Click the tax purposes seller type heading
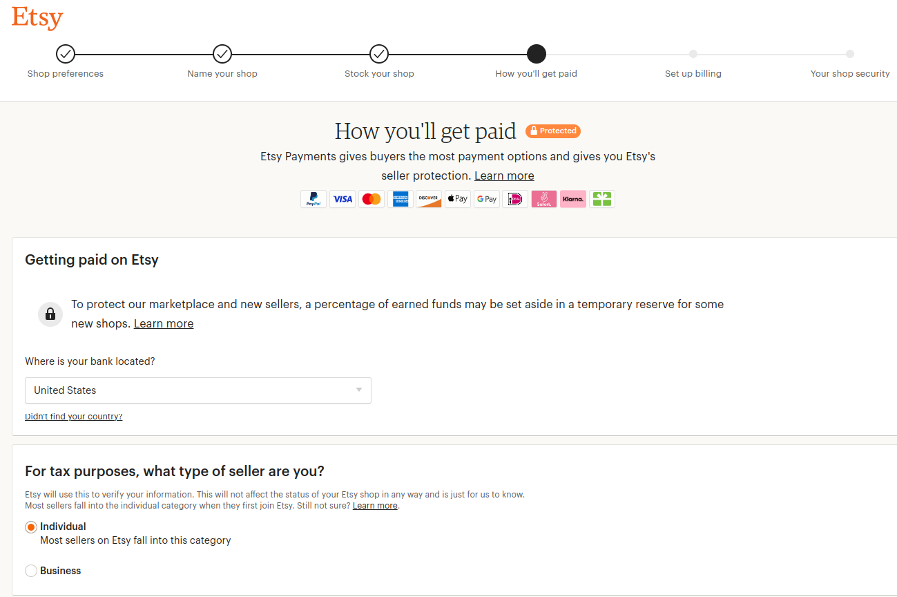This screenshot has width=897, height=597. (x=175, y=471)
